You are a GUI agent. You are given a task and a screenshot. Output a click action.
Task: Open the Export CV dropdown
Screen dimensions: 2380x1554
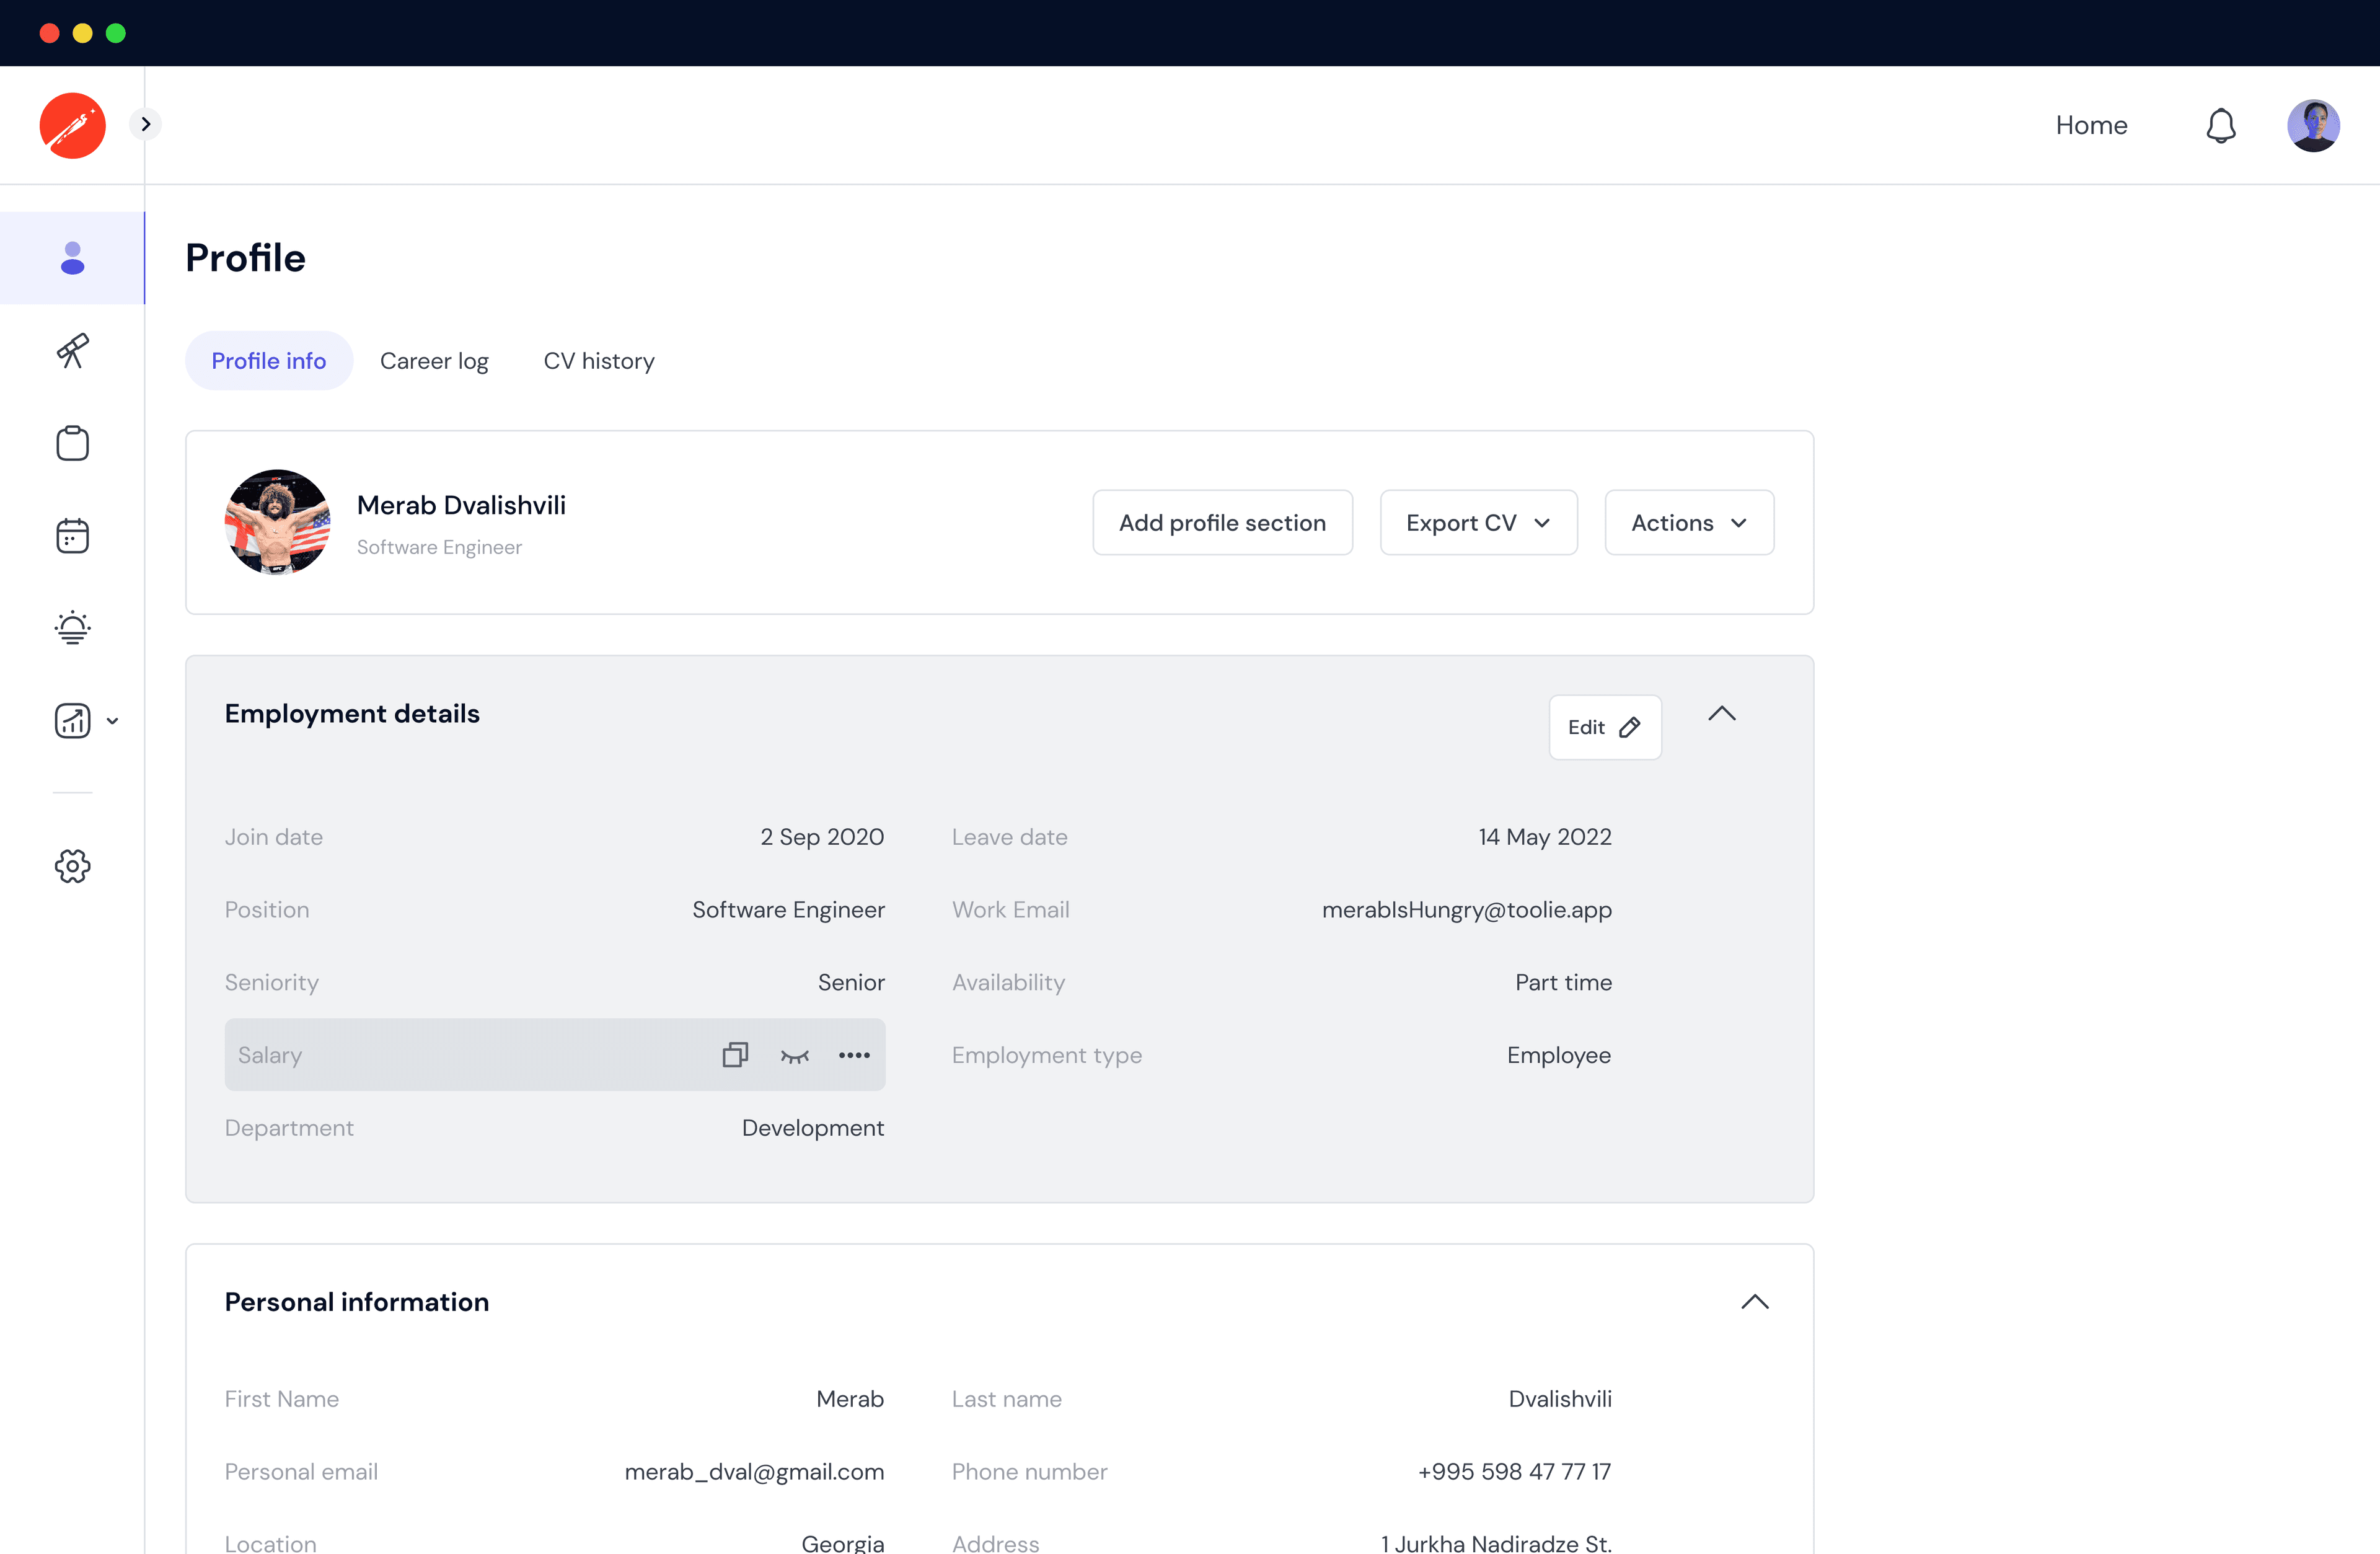coord(1478,522)
